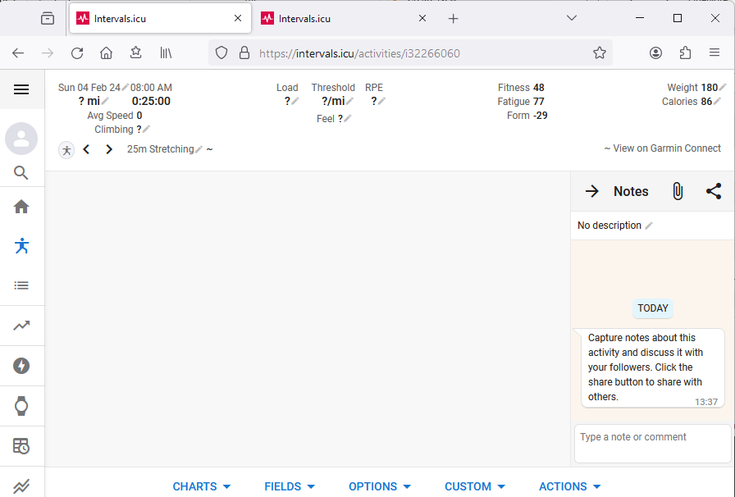The height and width of the screenshot is (497, 735).
Task: Open the browser account icon
Action: coord(655,53)
